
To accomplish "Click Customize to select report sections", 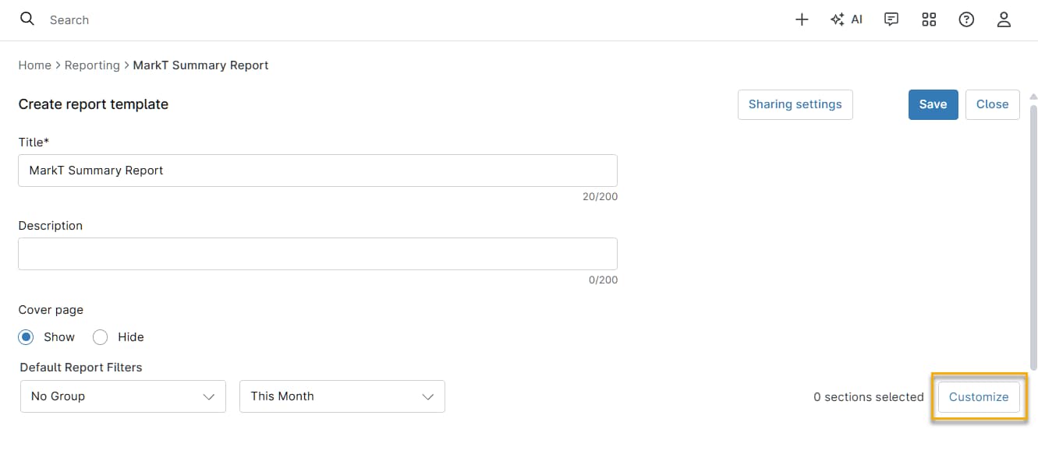I will [978, 396].
